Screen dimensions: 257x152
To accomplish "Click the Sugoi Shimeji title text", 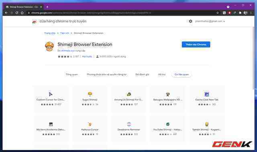I will pos(90,100).
